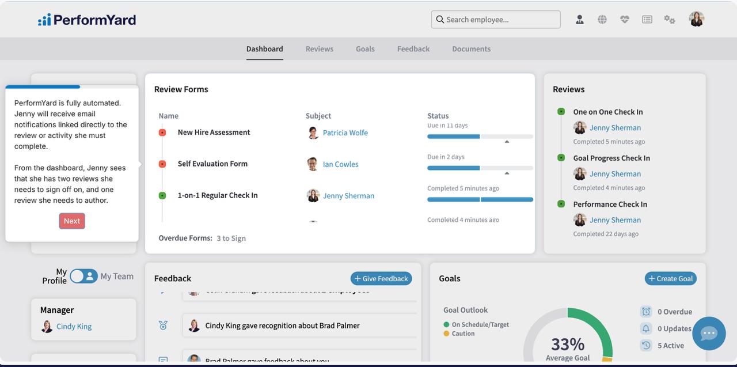Screen dimensions: 737x367
Task: Click the medal icon next to Cindy King recognition
Action: pyautogui.click(x=163, y=326)
